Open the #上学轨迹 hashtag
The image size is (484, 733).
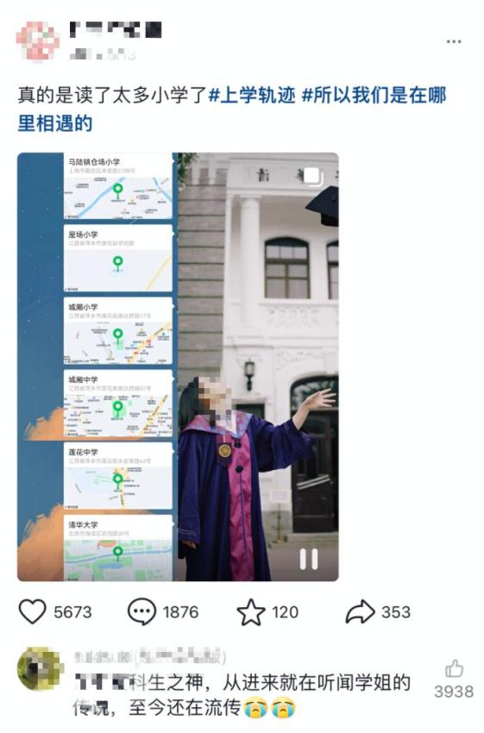[x=252, y=96]
